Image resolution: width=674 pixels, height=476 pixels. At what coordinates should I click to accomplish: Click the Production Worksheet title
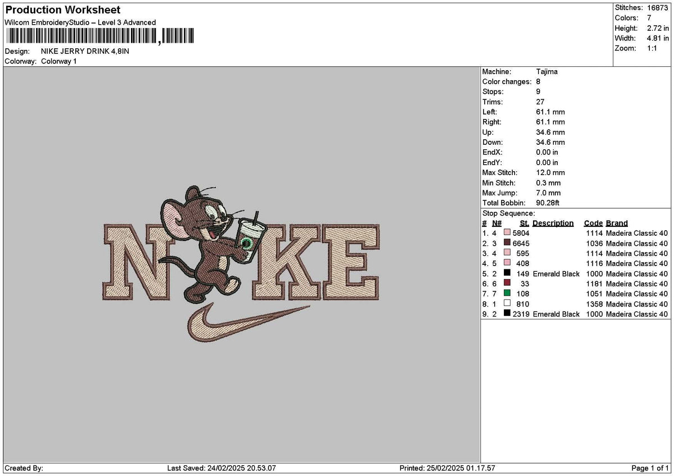click(x=62, y=10)
